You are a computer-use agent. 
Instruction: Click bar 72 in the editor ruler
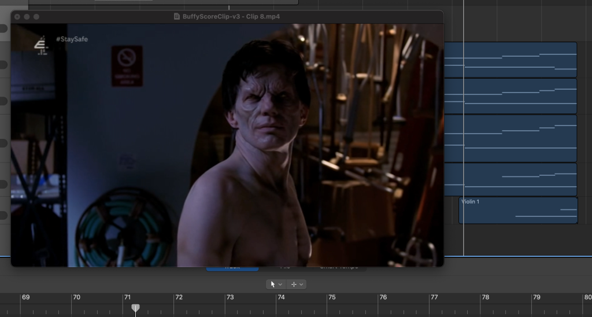pyautogui.click(x=179, y=297)
